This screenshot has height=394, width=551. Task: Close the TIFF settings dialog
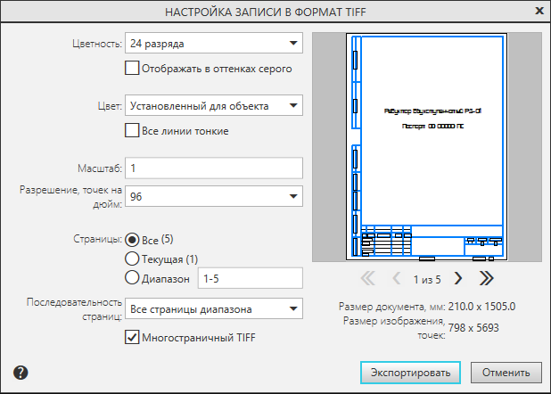pyautogui.click(x=539, y=12)
